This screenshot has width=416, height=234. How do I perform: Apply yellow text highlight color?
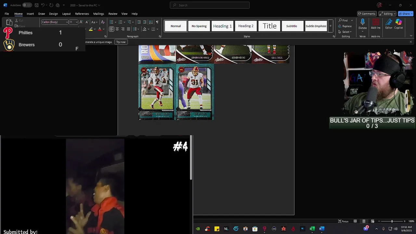tap(91, 29)
